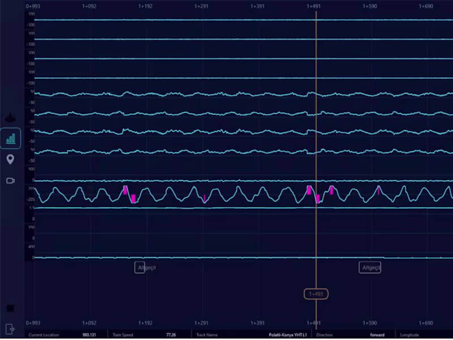Click bottom axis label 0+993
Viewport: 453px width, 340px height.
33,323
